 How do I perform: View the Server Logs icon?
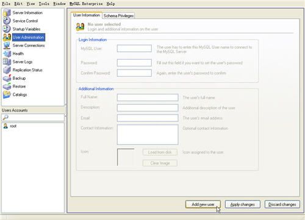click(x=7, y=62)
